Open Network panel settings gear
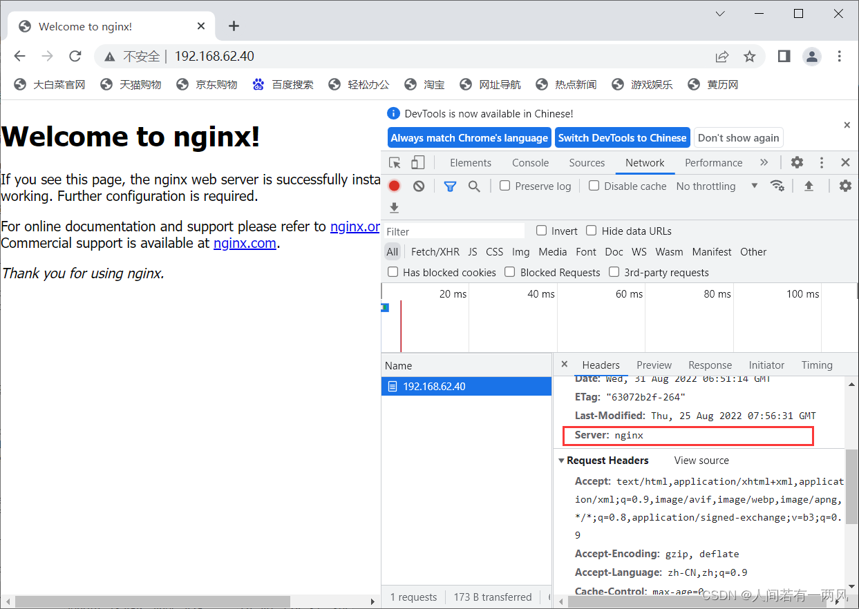 [845, 186]
